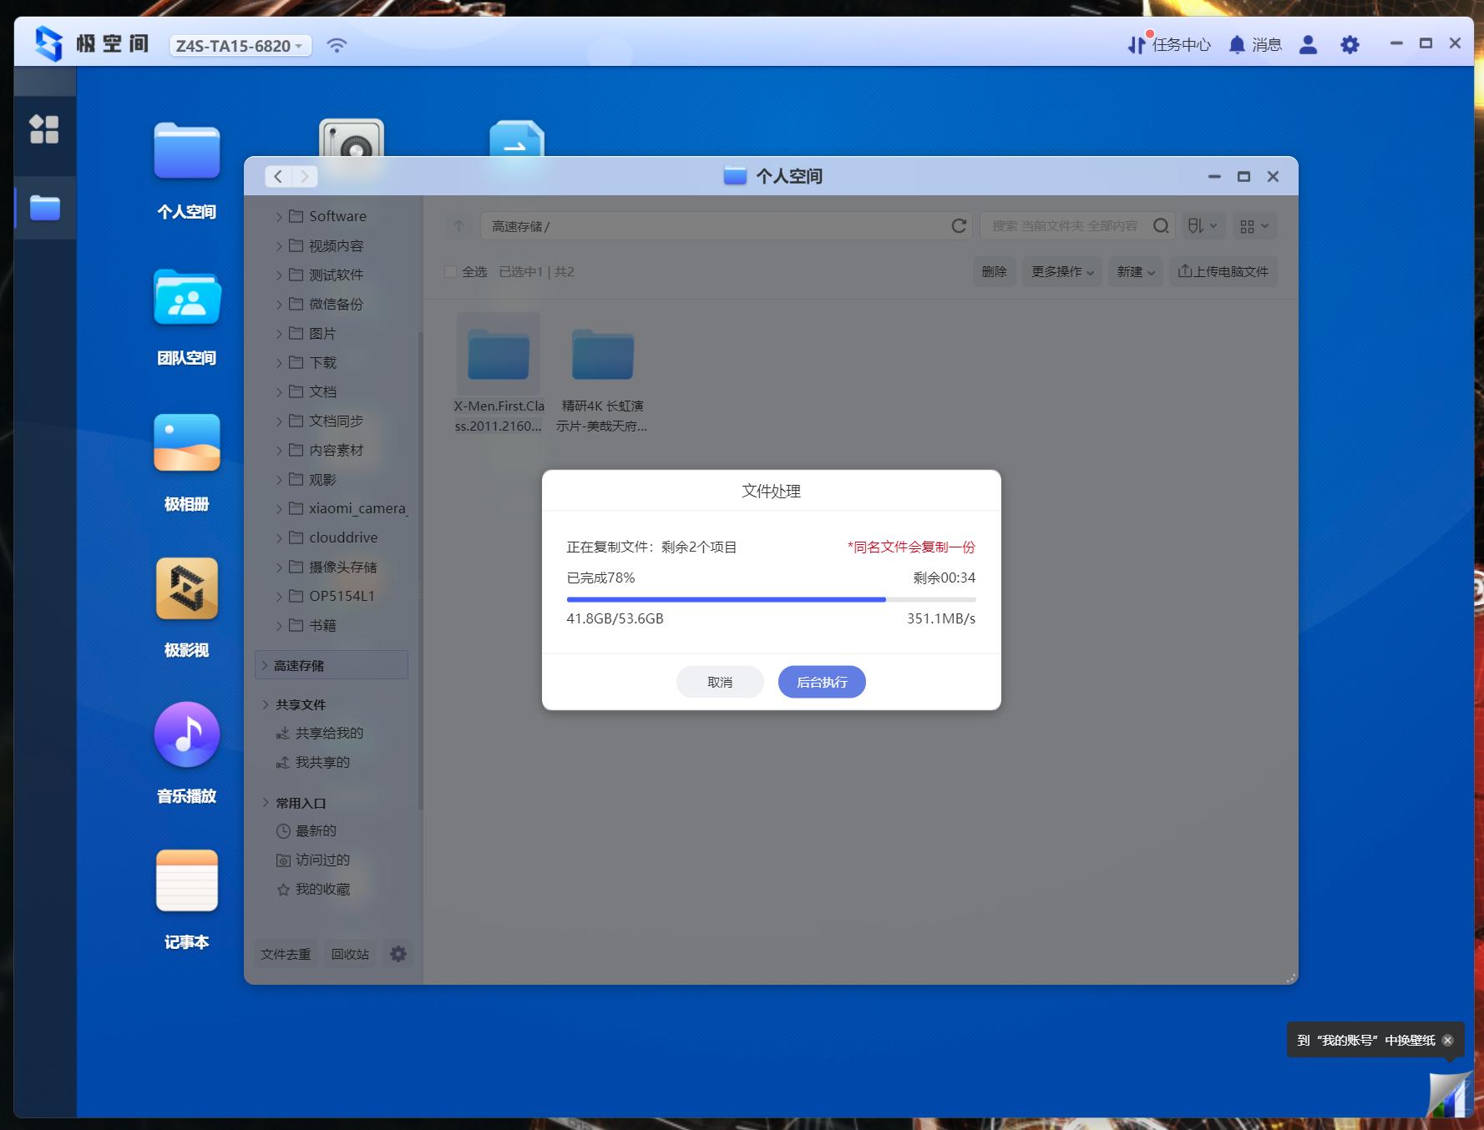
Task: Open the 消息 notification bell
Action: pyautogui.click(x=1237, y=44)
